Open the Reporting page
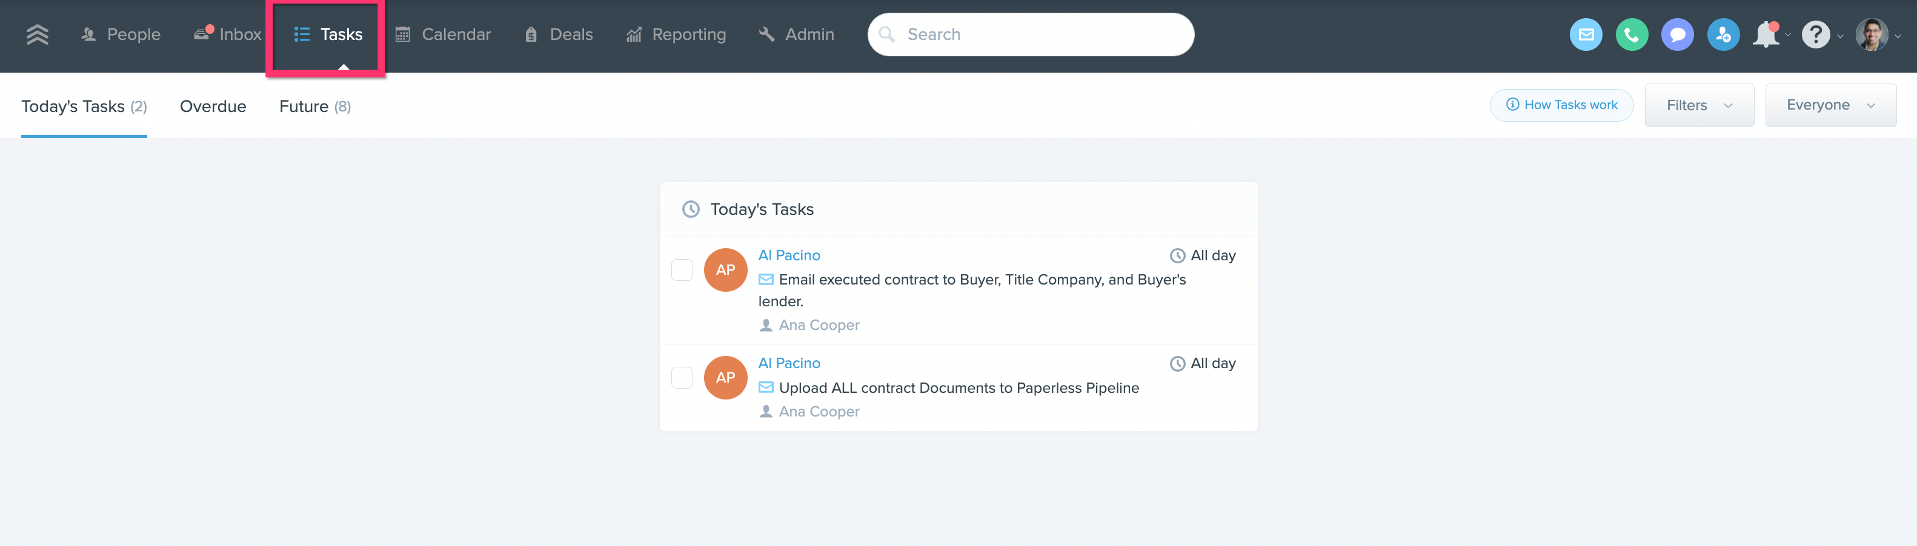The height and width of the screenshot is (546, 1917). pos(676,35)
